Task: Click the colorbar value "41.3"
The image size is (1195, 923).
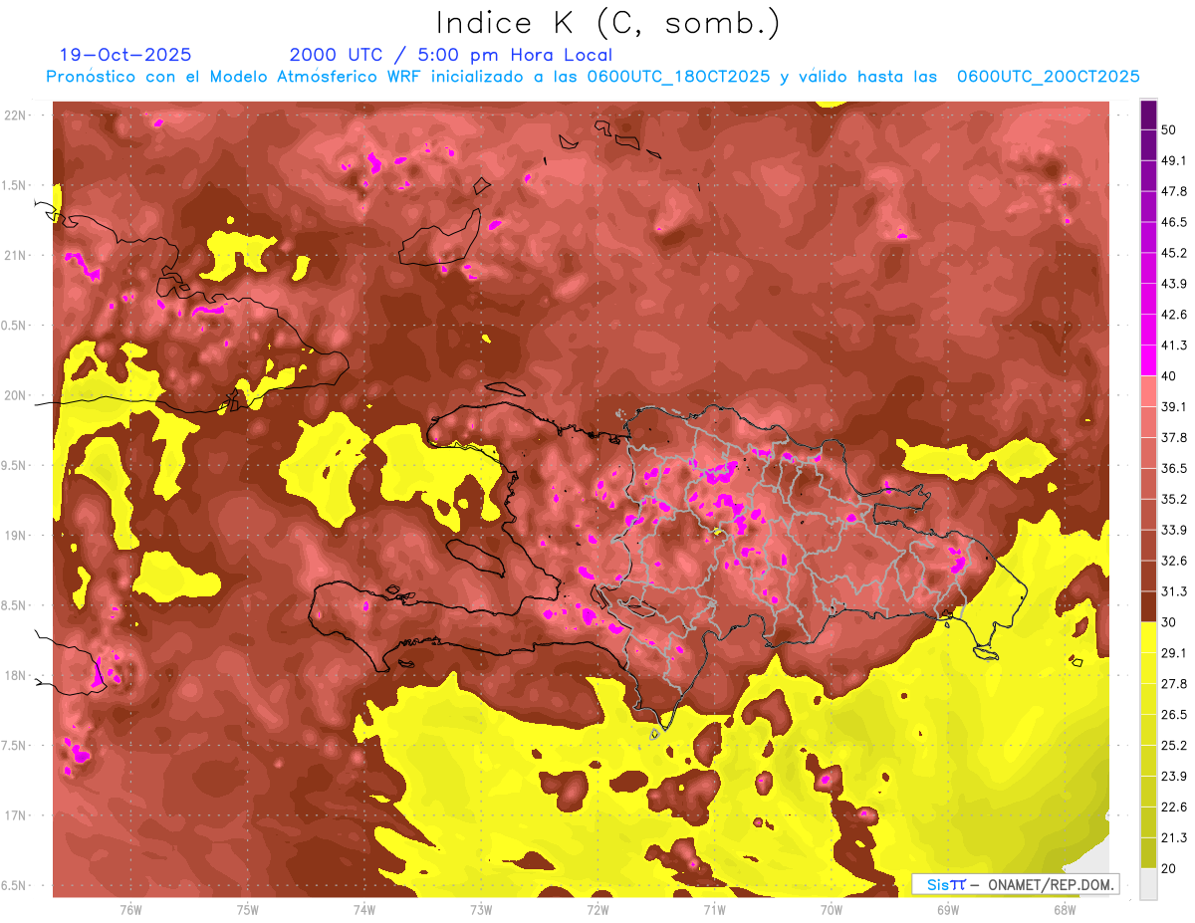Action: [x=1173, y=346]
